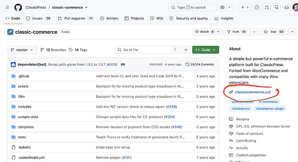Open the Code of conduct

tap(246, 133)
